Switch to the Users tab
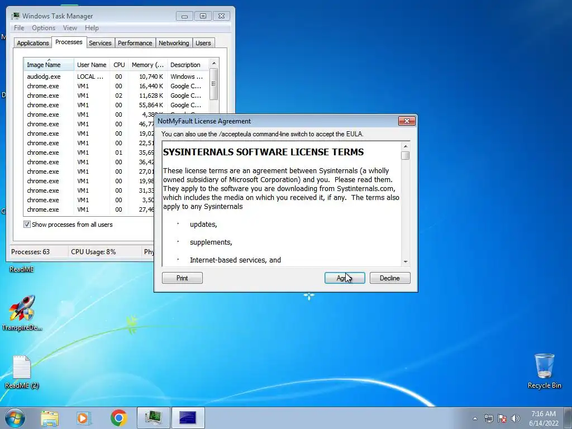572x429 pixels. (203, 43)
